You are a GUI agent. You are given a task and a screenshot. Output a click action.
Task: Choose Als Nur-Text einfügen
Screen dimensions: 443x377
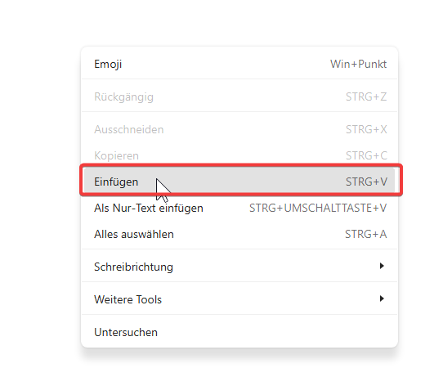pyautogui.click(x=239, y=208)
